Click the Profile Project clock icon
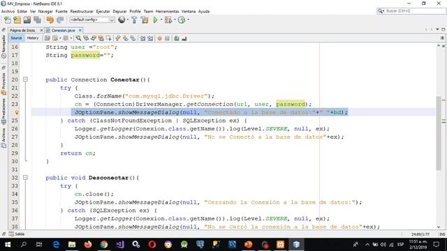The height and width of the screenshot is (251, 447). (182, 20)
